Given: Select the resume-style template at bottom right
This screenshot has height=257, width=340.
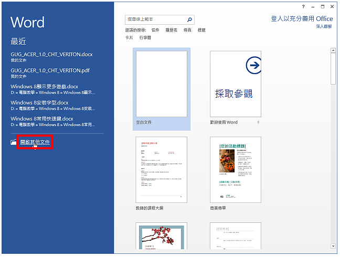Looking at the screenshot, I should coord(236,235).
